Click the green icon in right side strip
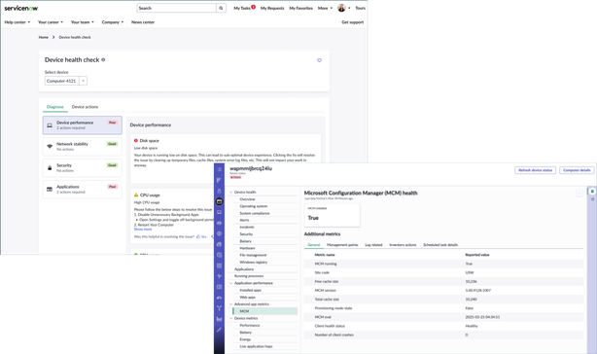Screen dimensions: 597x354 [592, 191]
